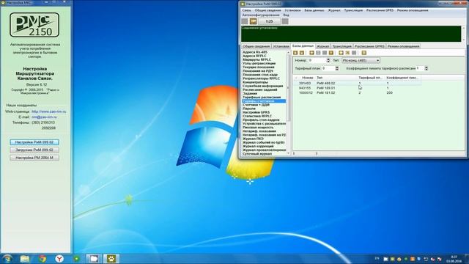The width and height of the screenshot is (469, 264).
Task: Open the Режим оповещения menu in menu bar
Action: 413,10
